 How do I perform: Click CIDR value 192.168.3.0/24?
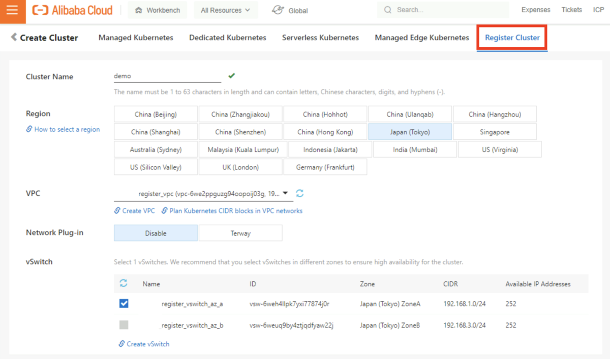pos(464,325)
